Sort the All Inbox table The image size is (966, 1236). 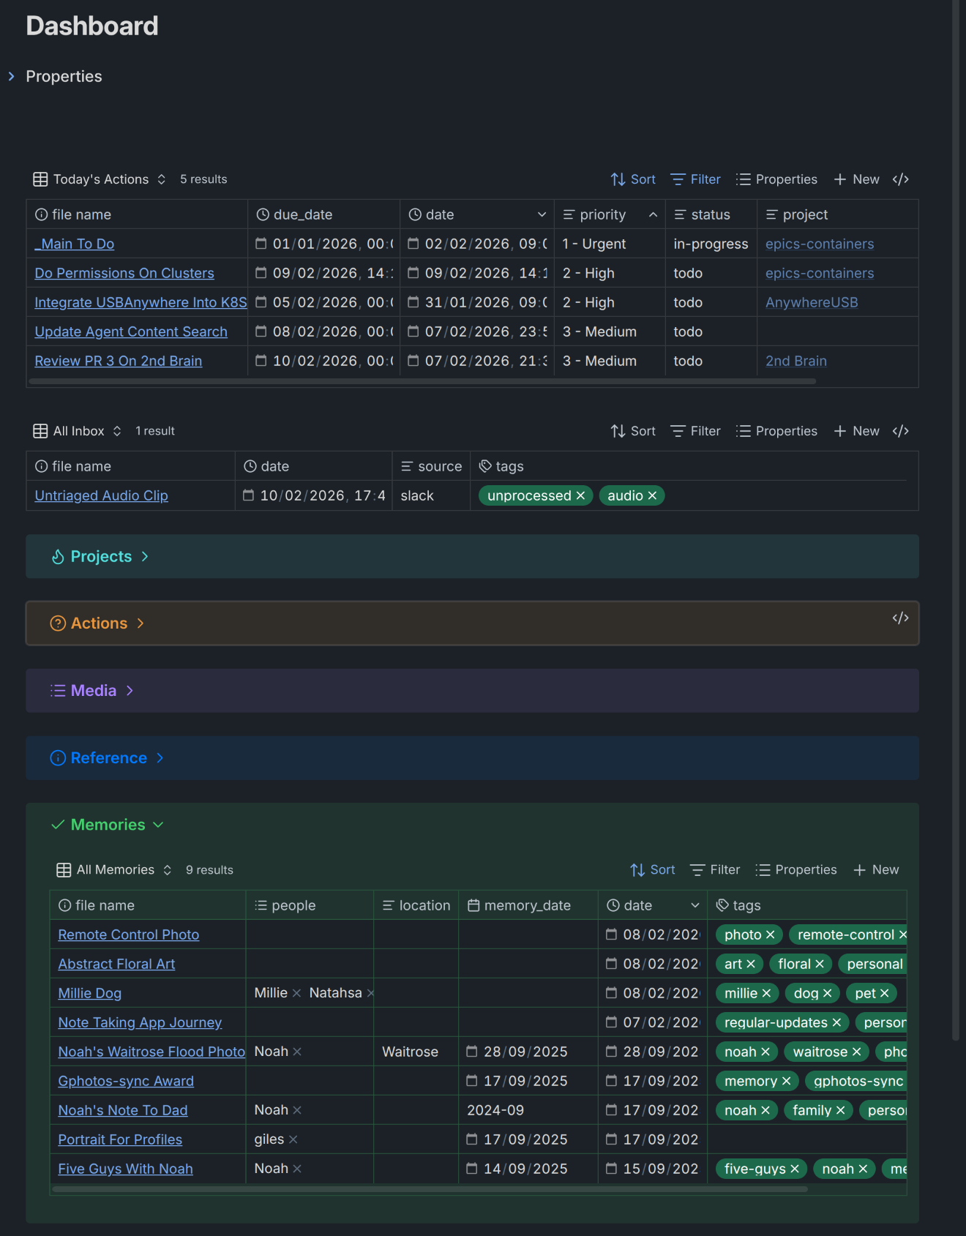[633, 431]
